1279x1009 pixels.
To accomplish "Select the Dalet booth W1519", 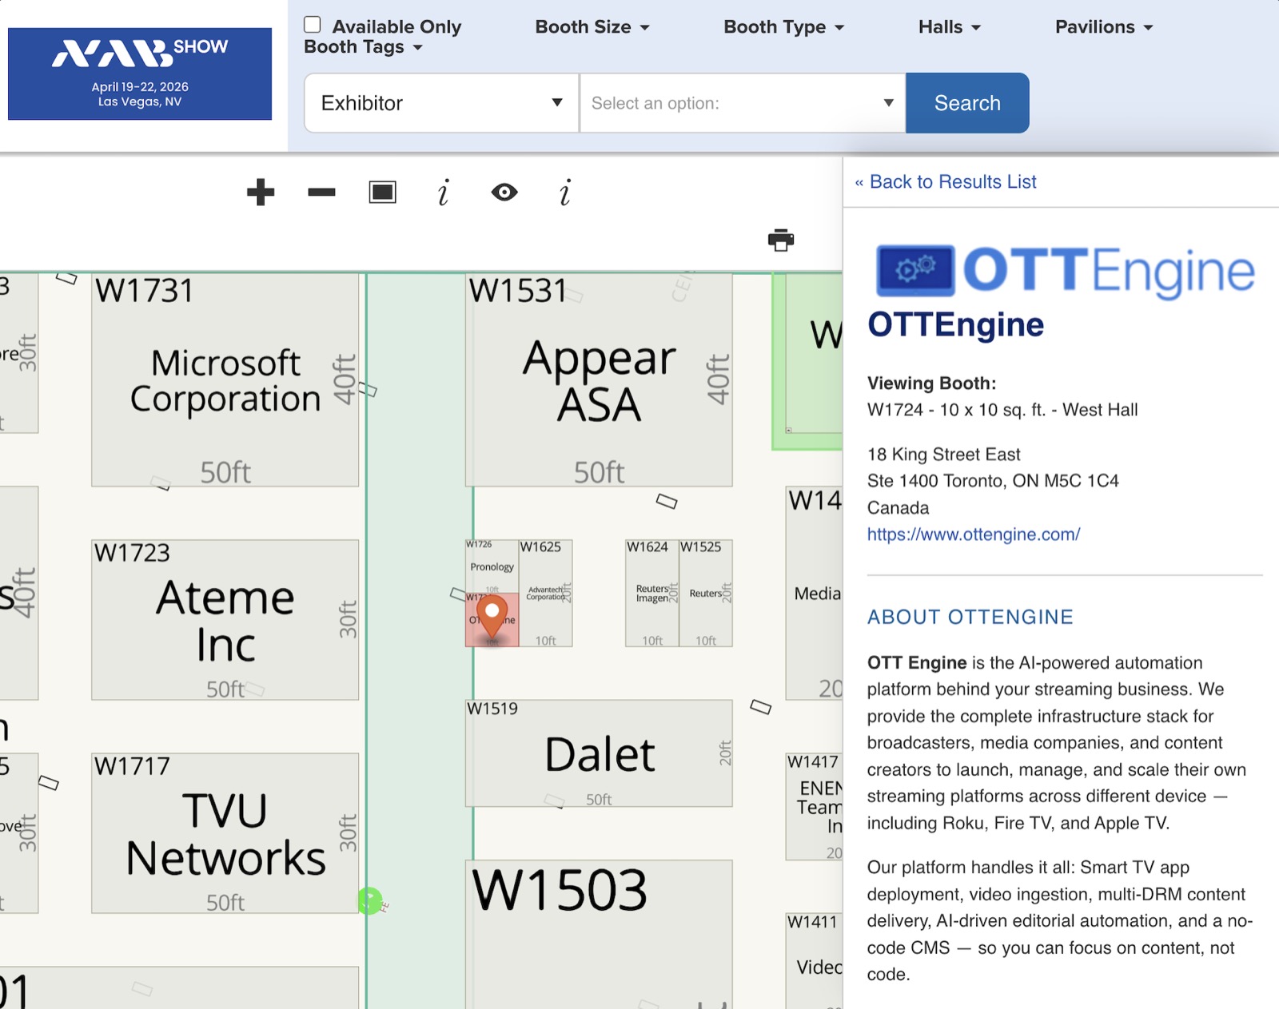I will [599, 753].
